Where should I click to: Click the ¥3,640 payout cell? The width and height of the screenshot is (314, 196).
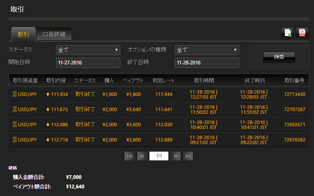[133, 110]
